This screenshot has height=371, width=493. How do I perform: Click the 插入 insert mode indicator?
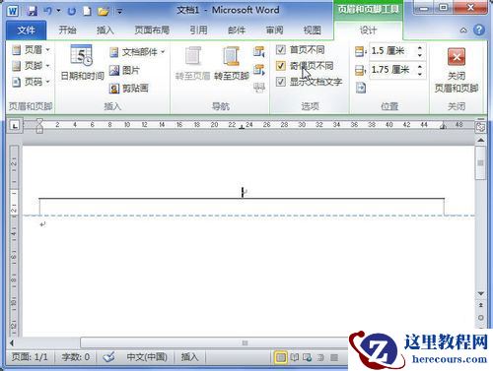click(189, 357)
